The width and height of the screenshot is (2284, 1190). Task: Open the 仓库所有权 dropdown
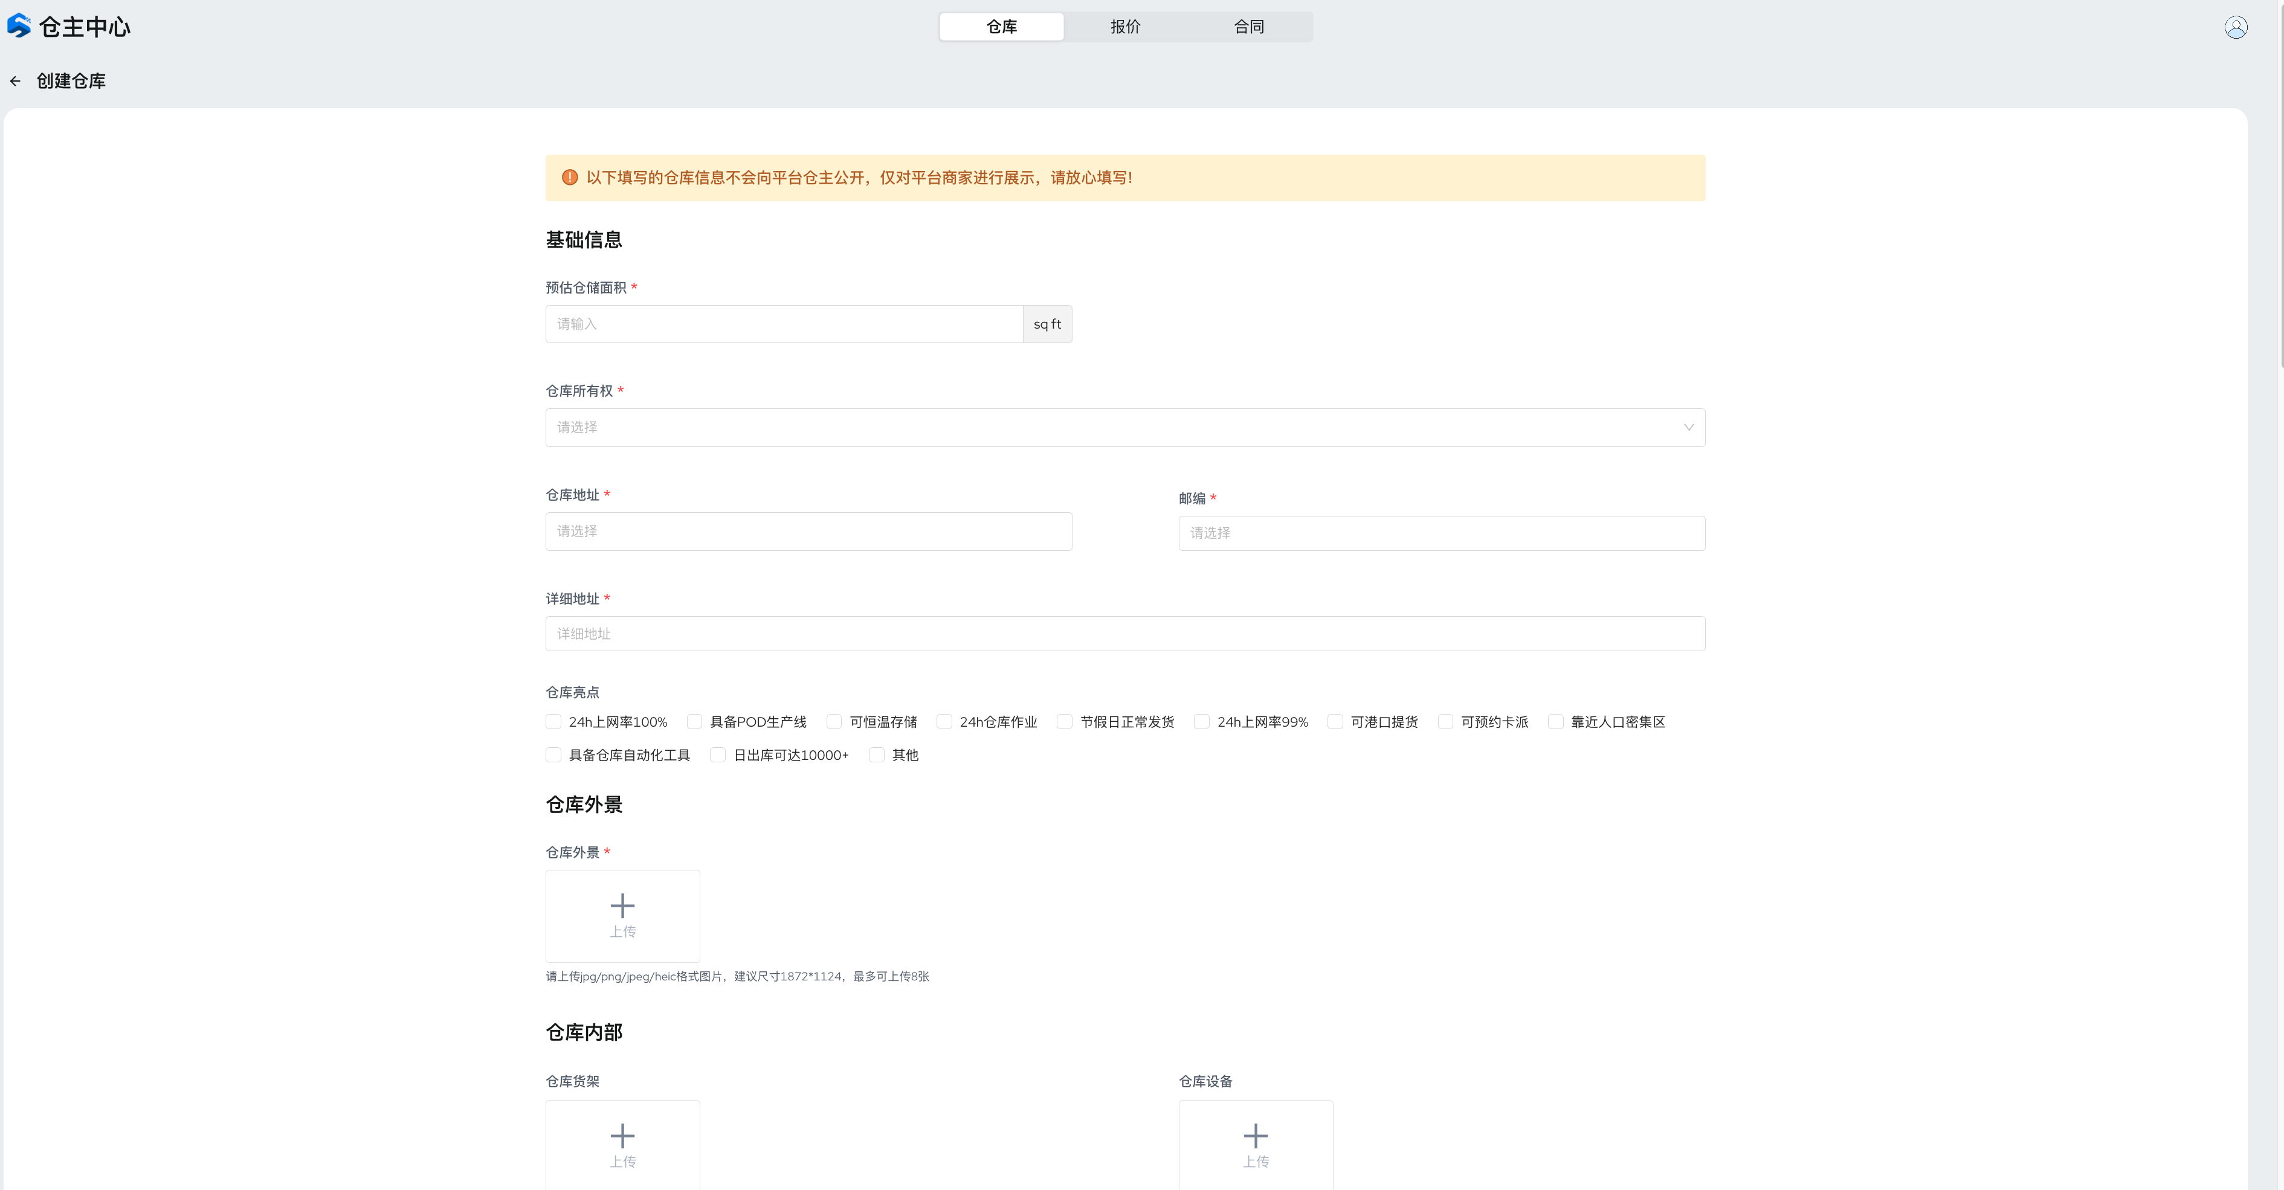(x=1124, y=428)
